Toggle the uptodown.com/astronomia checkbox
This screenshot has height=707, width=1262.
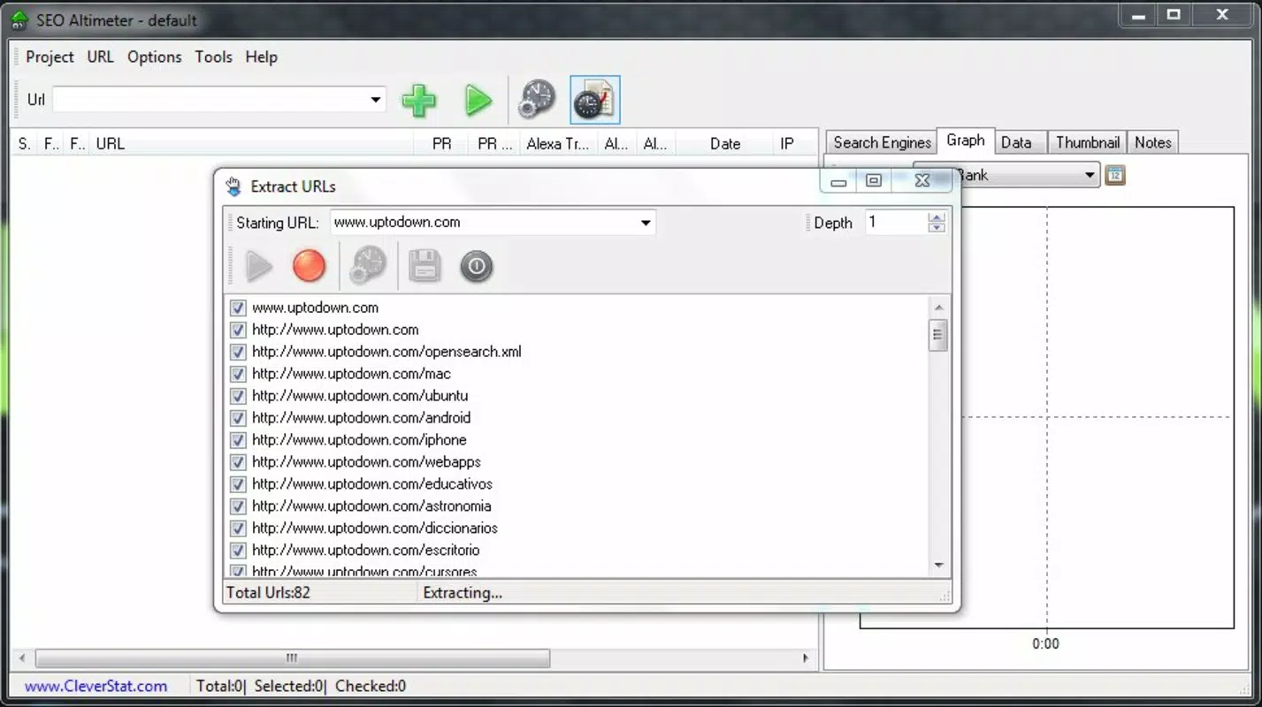[238, 506]
